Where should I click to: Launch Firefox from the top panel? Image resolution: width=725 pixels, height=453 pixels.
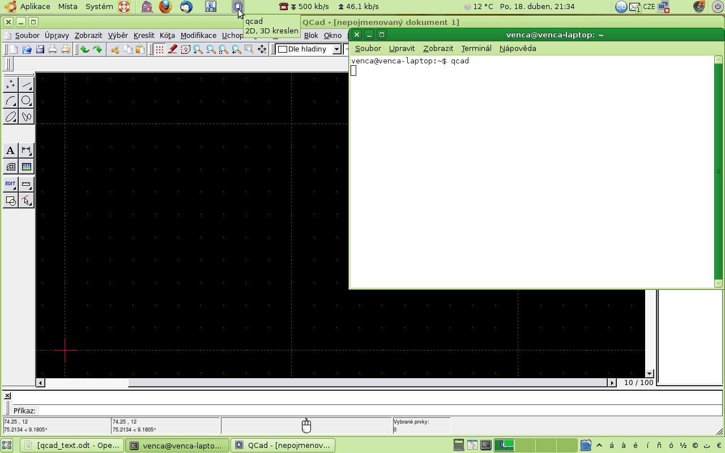click(165, 7)
